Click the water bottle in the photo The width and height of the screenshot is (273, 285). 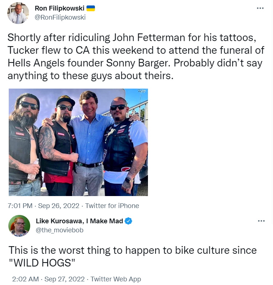pos(33,170)
